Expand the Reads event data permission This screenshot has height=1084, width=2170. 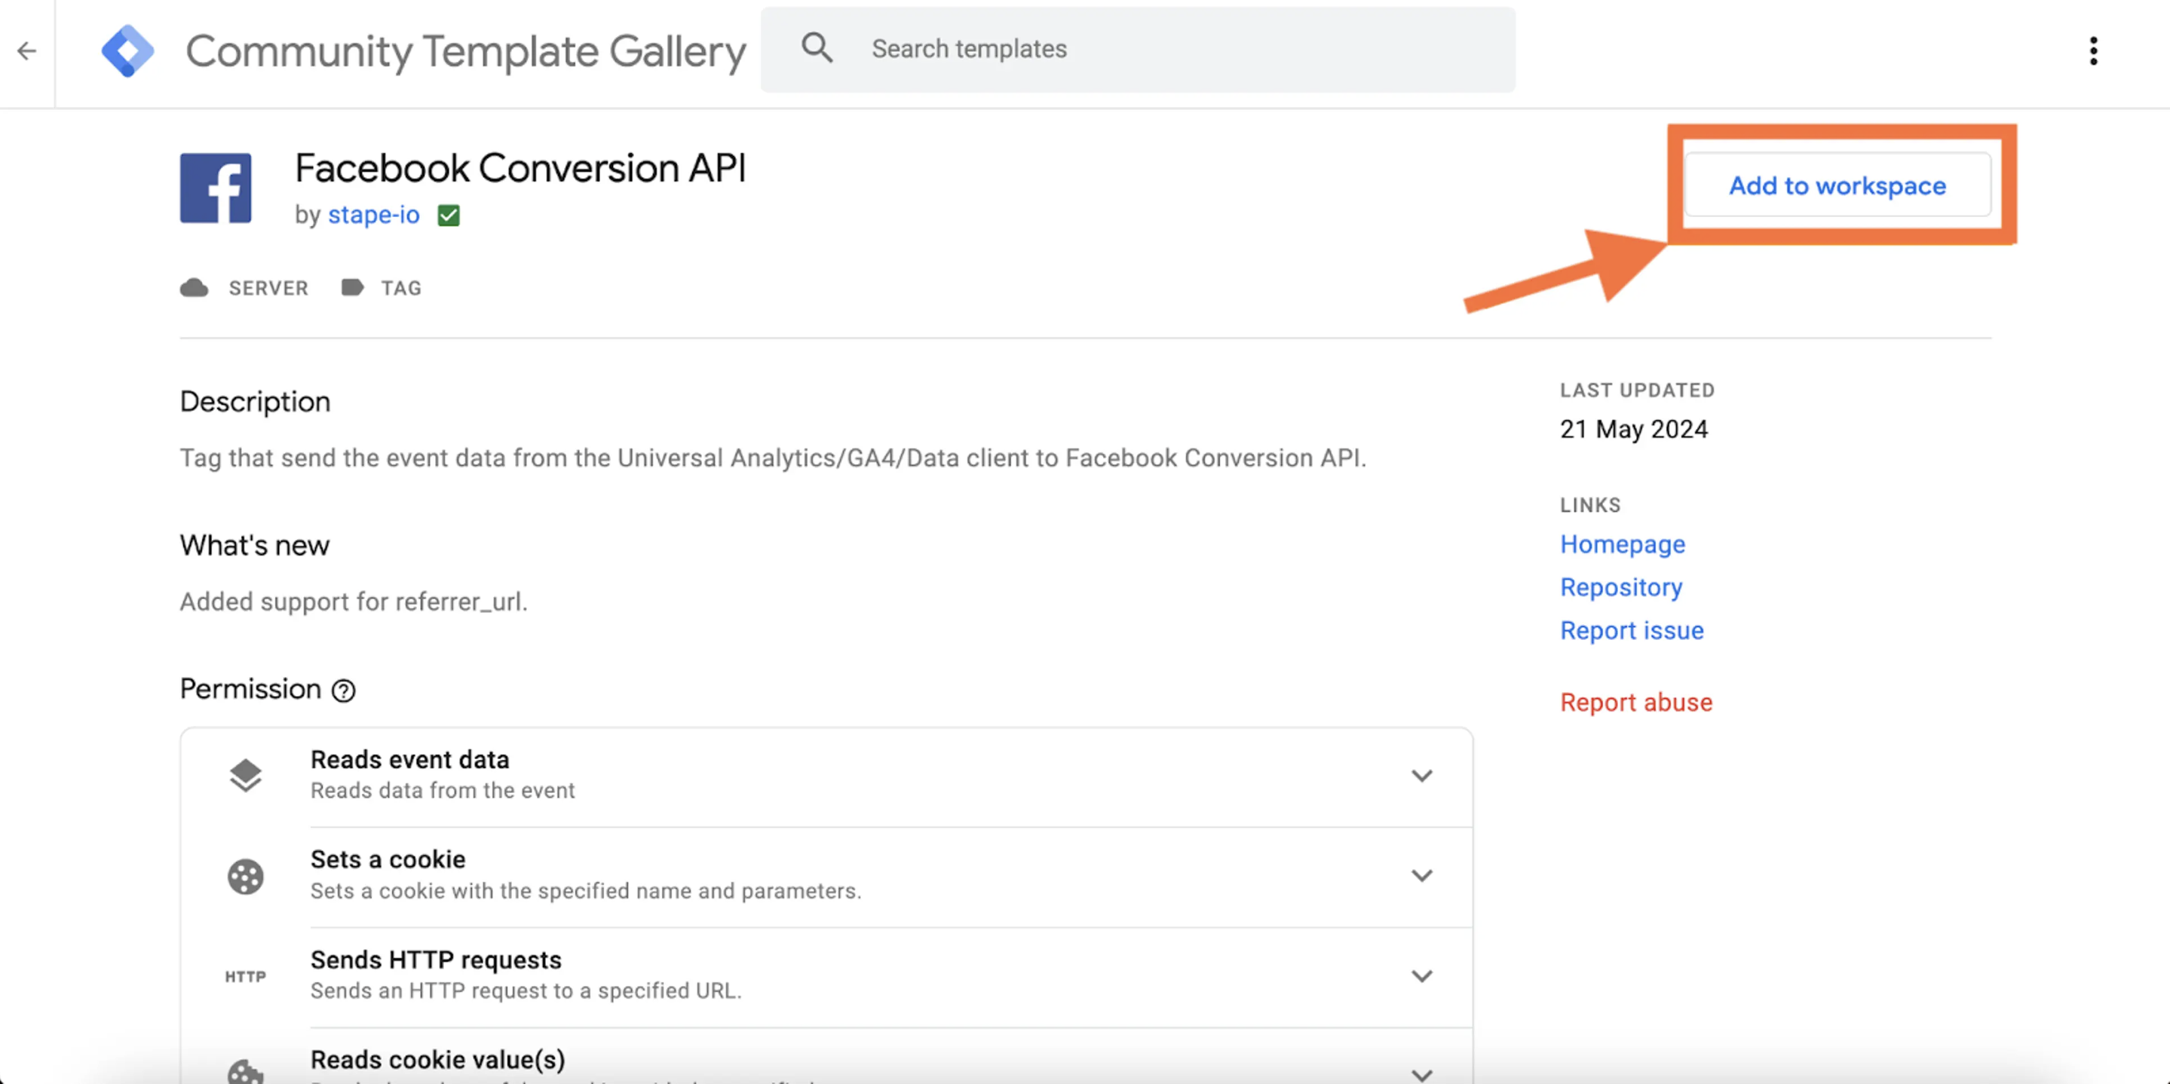coord(1423,774)
